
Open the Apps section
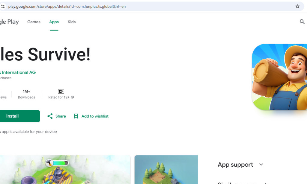tap(54, 22)
